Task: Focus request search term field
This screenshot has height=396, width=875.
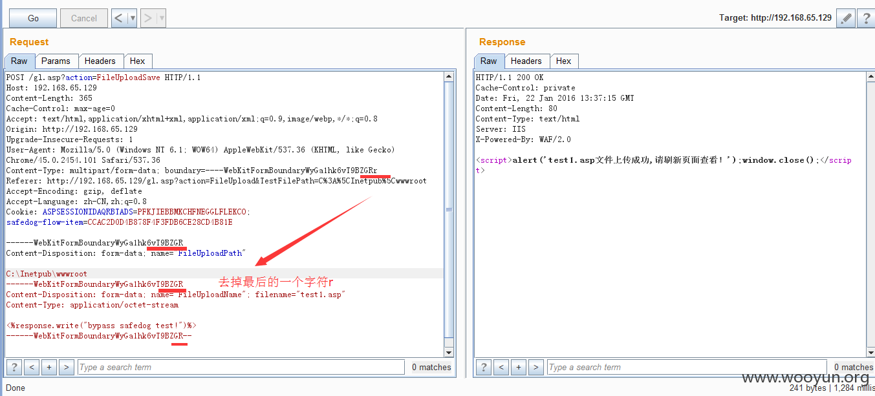Action: click(241, 367)
